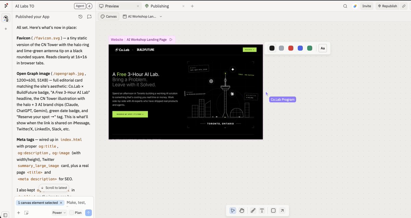The width and height of the screenshot is (411, 218).
Task: Toggle the Agent mode pill
Action: coord(80,6)
